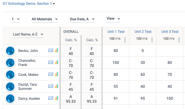Click Chancellor's first overall grade C- 70
Screen dimensions: 185x109
71,63
